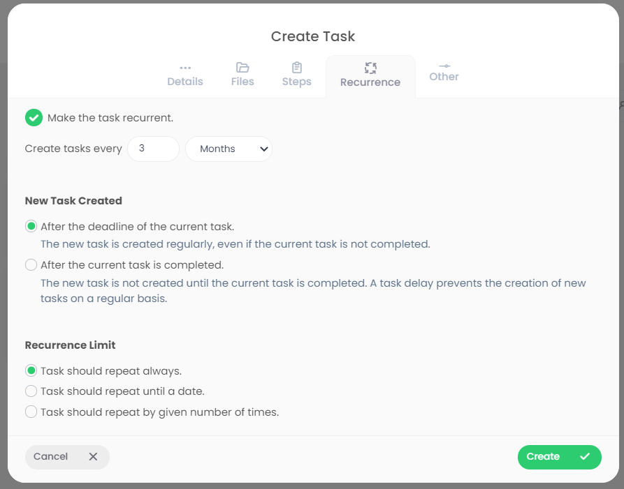Image resolution: width=624 pixels, height=489 pixels.
Task: Choose Task should repeat always
Action: click(x=31, y=371)
